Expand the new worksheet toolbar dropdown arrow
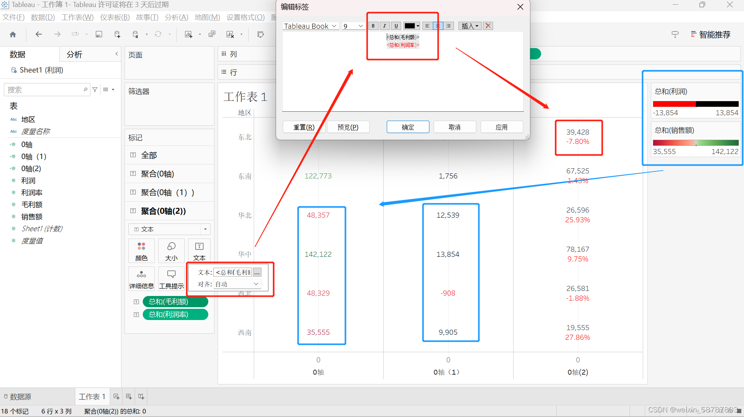This screenshot has height=417, width=744. click(x=200, y=35)
